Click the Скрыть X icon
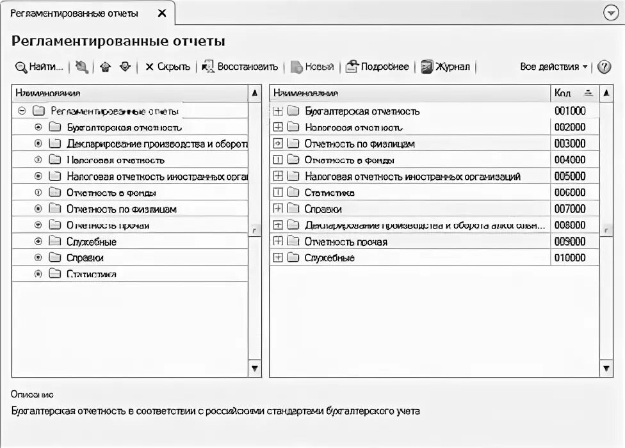The image size is (625, 448). coord(149,67)
